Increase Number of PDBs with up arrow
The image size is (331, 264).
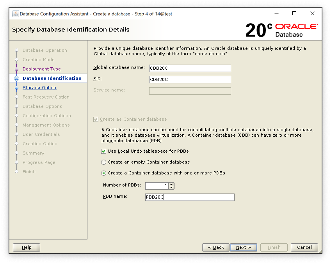coord(172,184)
